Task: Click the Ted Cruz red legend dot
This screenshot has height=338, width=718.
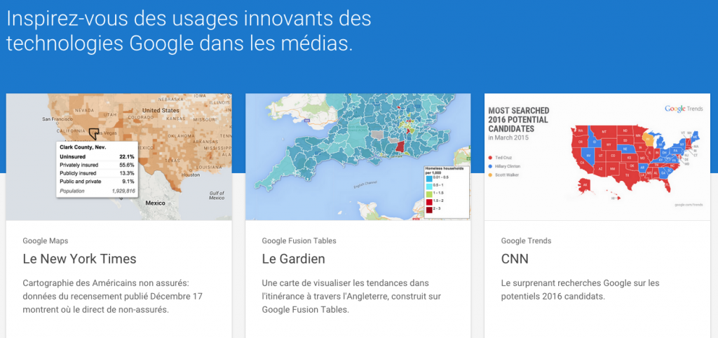Action: click(x=490, y=158)
